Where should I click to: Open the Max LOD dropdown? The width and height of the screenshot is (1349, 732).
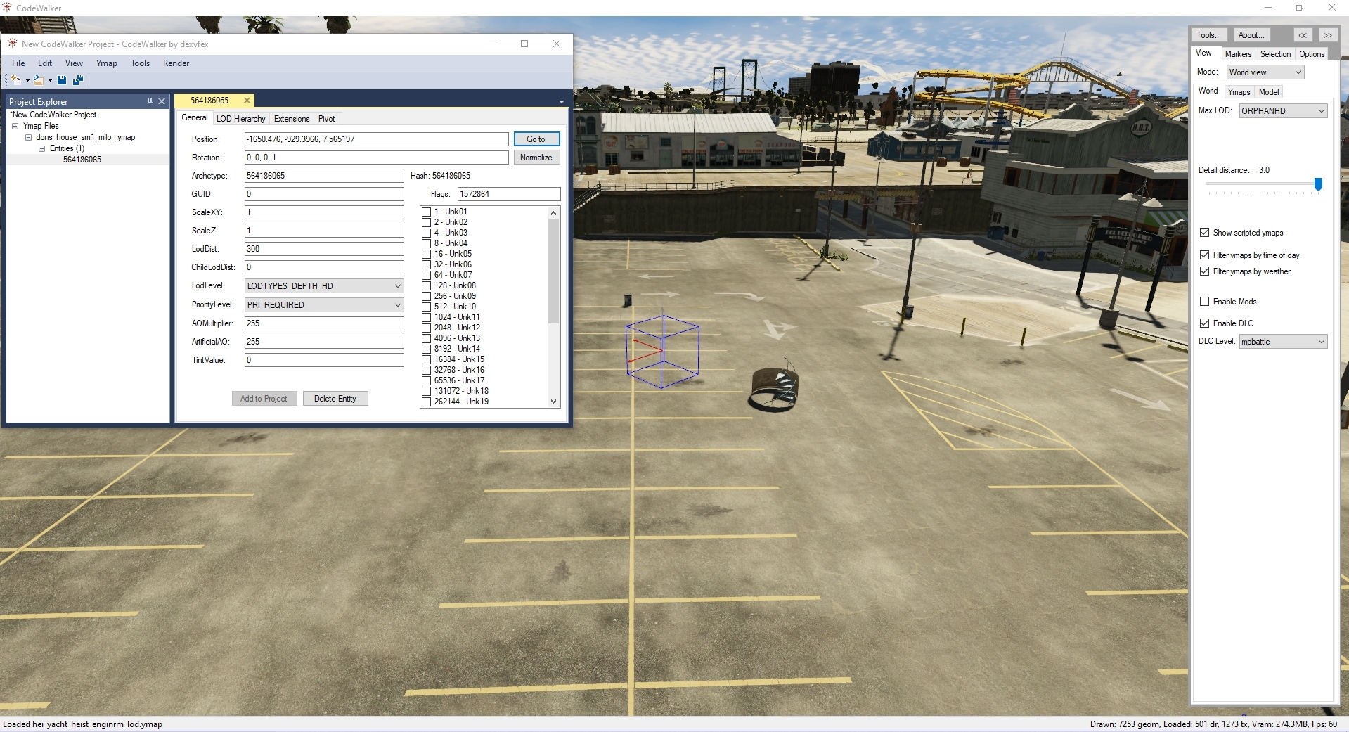[x=1283, y=111]
